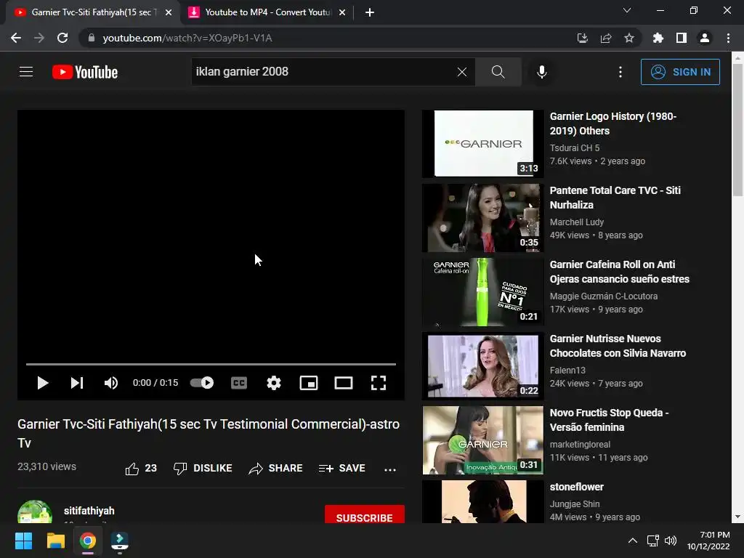This screenshot has width=744, height=558.
Task: Open Filmora icon in taskbar
Action: [120, 541]
